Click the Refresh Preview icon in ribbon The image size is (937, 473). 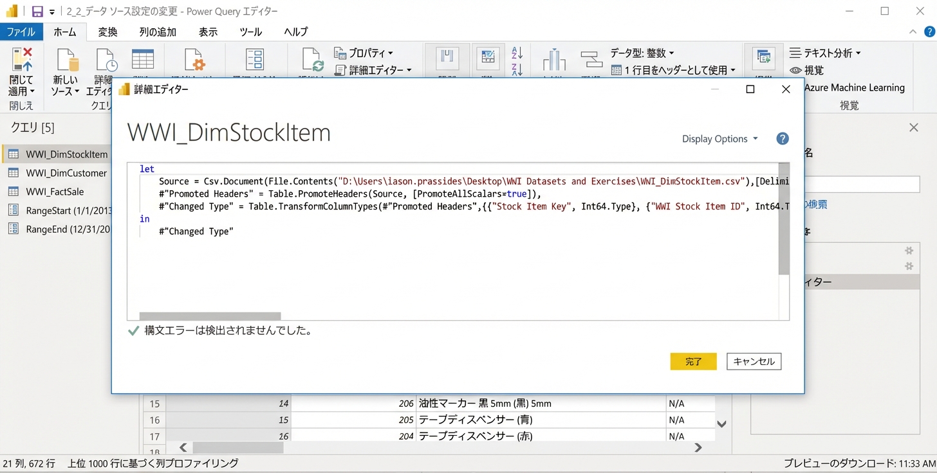pyautogui.click(x=313, y=60)
